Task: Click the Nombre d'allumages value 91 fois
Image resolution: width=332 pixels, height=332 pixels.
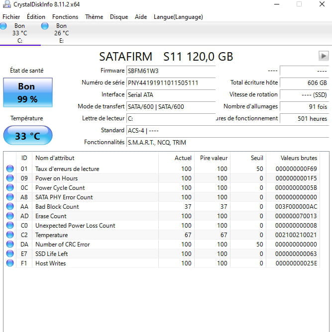Action: tap(305, 106)
